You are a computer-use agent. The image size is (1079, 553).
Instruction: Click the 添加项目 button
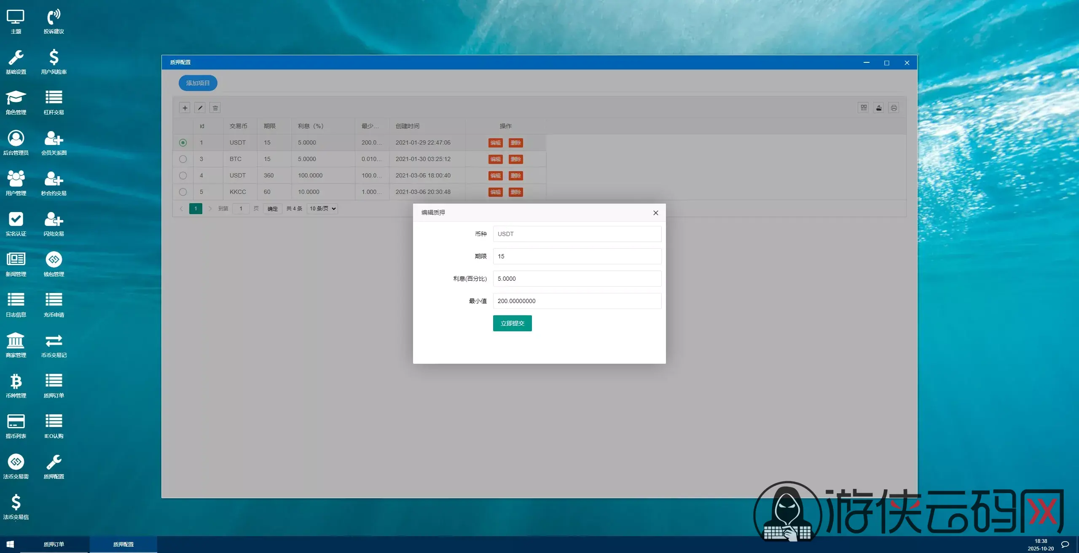point(198,83)
